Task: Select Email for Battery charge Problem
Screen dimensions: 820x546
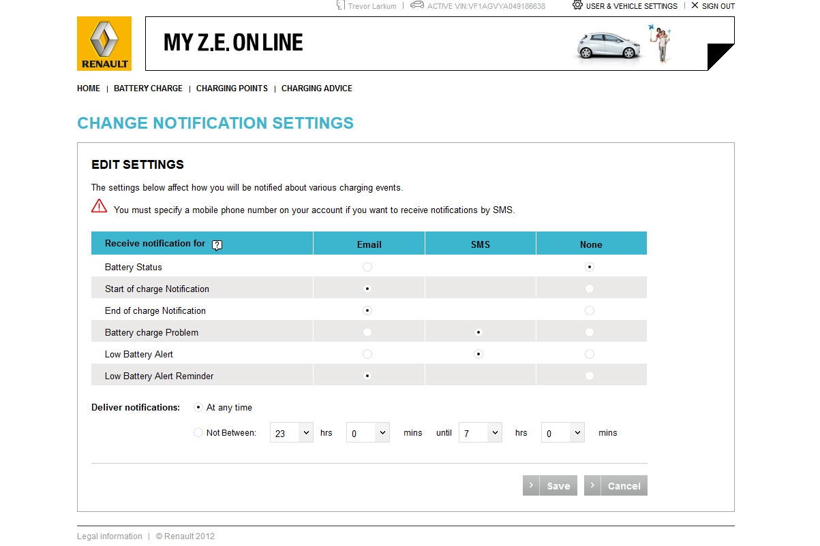Action: [x=367, y=332]
